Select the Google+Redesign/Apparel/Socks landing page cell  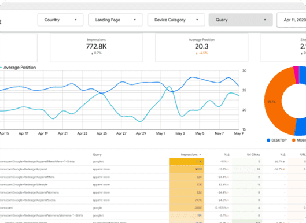(x=28, y=200)
